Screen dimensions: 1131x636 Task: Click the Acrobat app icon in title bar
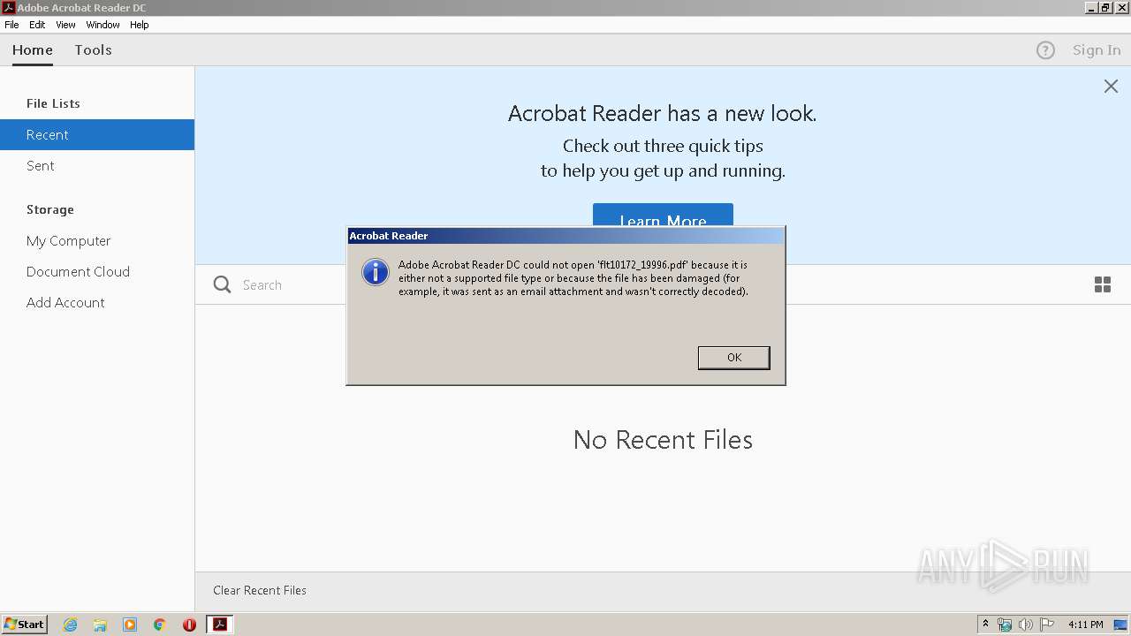pos(8,7)
